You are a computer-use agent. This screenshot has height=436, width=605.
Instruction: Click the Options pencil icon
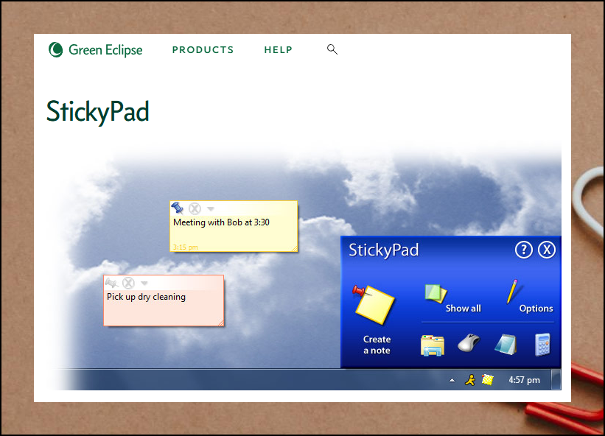coord(513,291)
